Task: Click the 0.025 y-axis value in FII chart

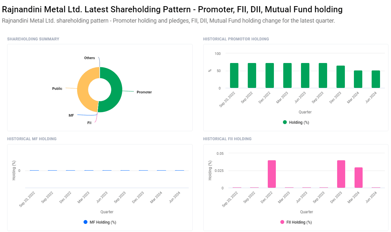Action: 219,171
